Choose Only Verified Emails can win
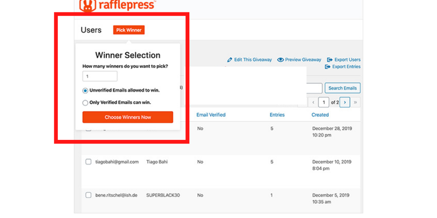This screenshot has height=218, width=437. pos(85,103)
